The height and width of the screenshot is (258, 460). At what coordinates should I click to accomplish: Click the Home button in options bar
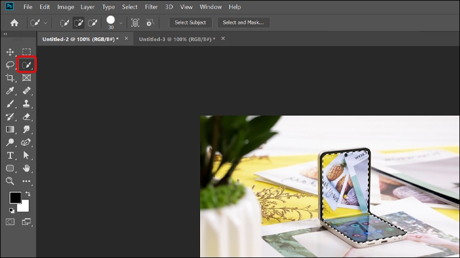(x=14, y=22)
